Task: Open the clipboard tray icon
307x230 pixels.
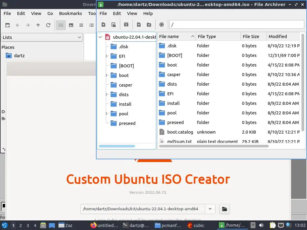Action: click(272, 225)
